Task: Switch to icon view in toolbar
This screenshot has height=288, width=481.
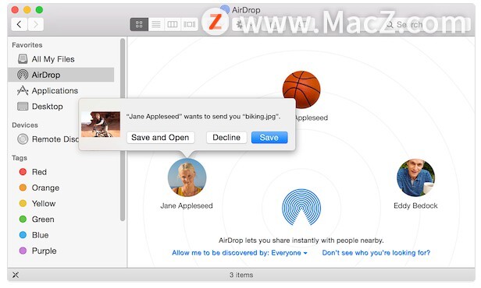Action: coord(139,24)
